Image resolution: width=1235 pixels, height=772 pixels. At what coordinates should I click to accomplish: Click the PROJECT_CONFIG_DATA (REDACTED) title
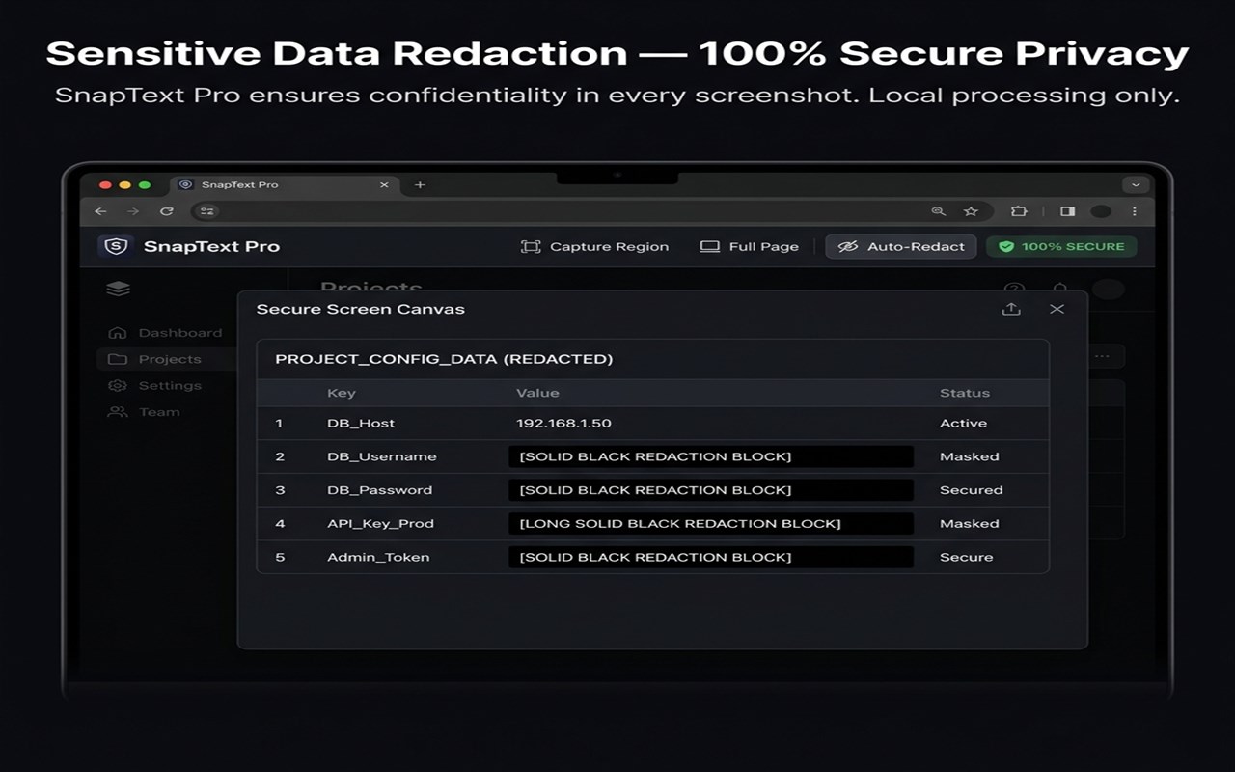coord(444,359)
